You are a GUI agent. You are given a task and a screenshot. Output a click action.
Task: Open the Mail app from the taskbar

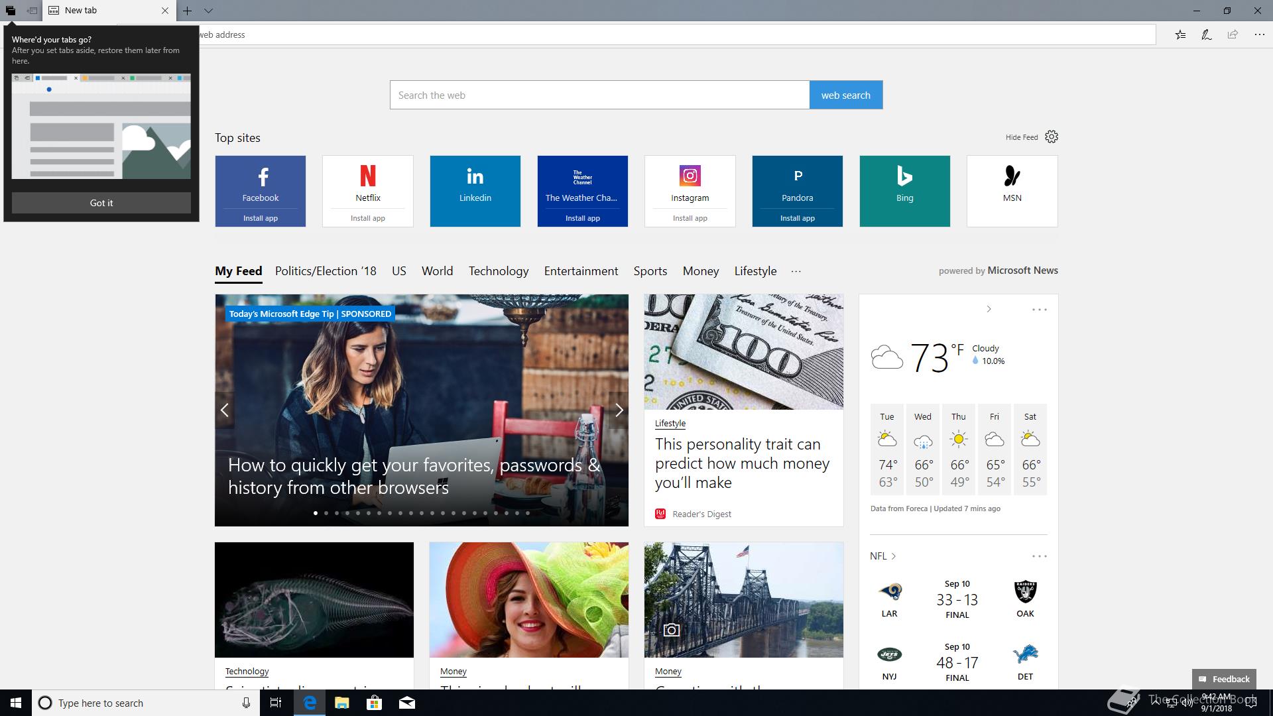(x=407, y=703)
